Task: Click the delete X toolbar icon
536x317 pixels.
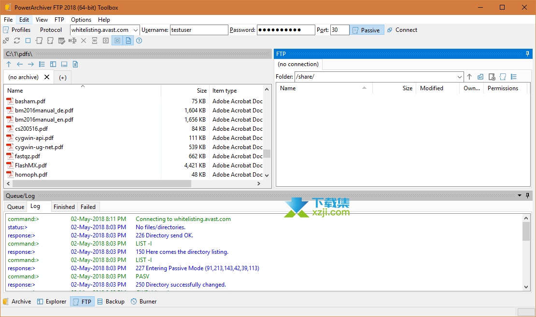Action: (84, 41)
